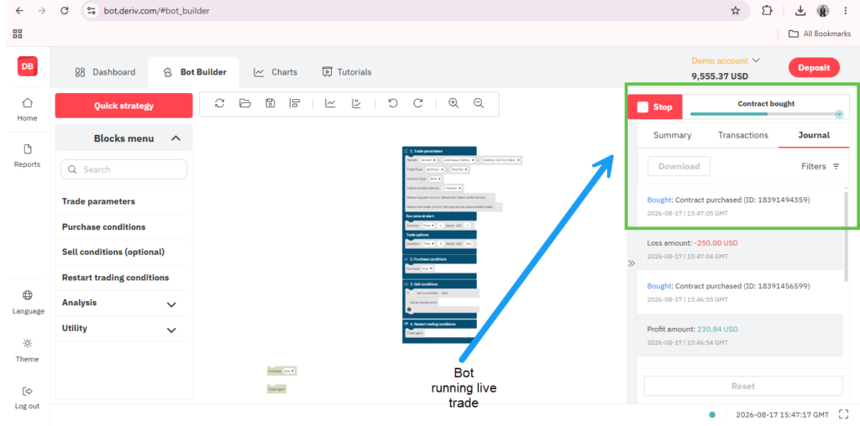Reset workspace with circular arrows icon
Image resolution: width=860 pixels, height=426 pixels.
[x=219, y=103]
